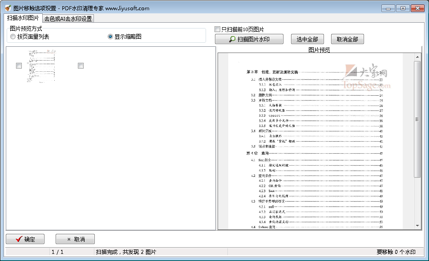429x261 pixels.
Task: Click the preview scrollbar up arrow
Action: coord(417,56)
